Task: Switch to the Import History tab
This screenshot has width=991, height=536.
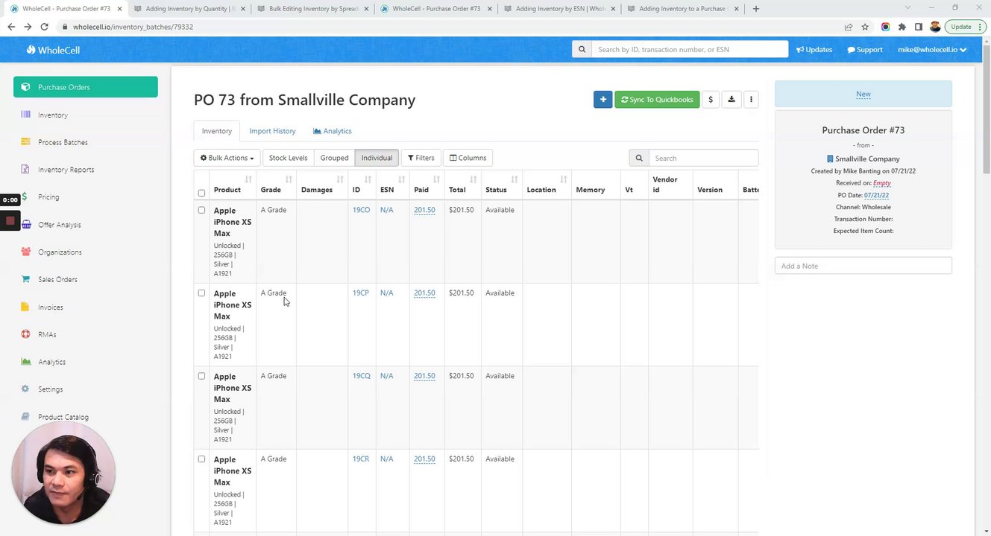Action: pyautogui.click(x=272, y=131)
